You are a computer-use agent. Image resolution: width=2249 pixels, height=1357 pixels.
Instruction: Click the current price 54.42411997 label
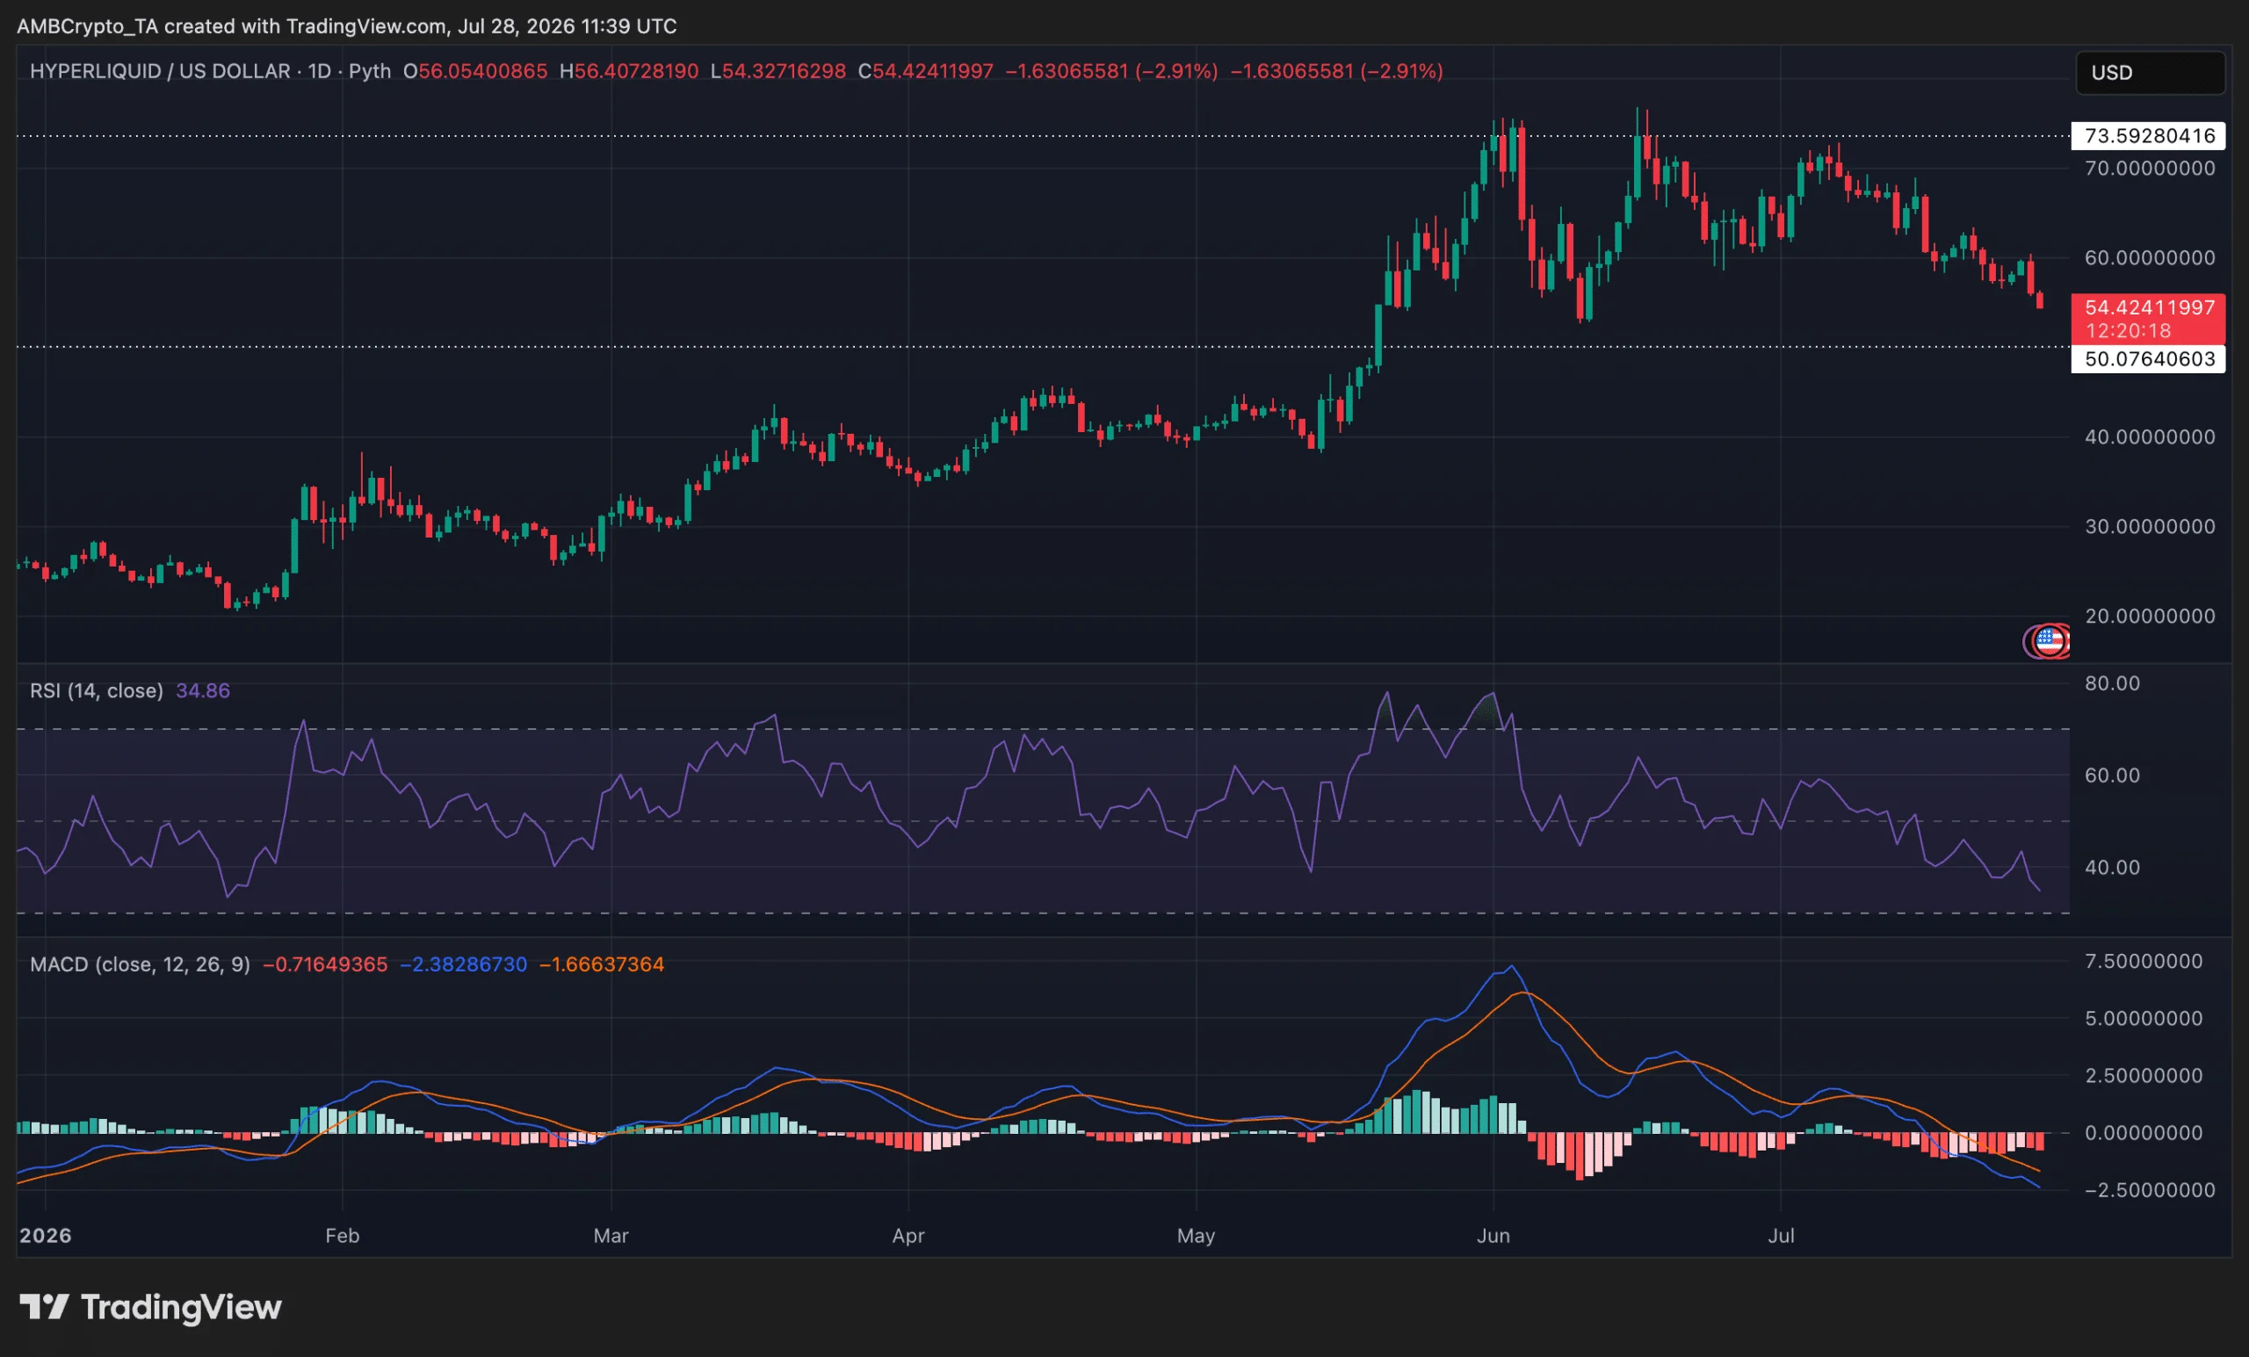(2149, 307)
